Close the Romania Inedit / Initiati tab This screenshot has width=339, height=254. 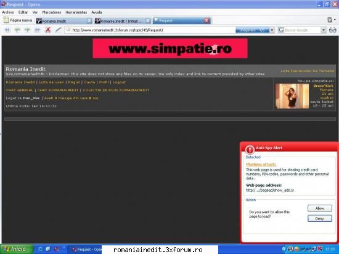[148, 21]
